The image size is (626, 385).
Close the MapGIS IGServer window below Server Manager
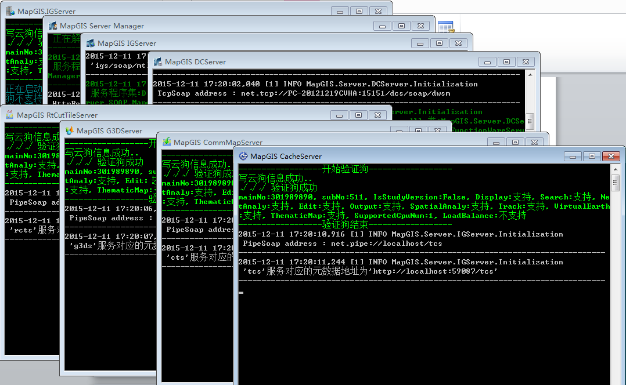tap(458, 43)
